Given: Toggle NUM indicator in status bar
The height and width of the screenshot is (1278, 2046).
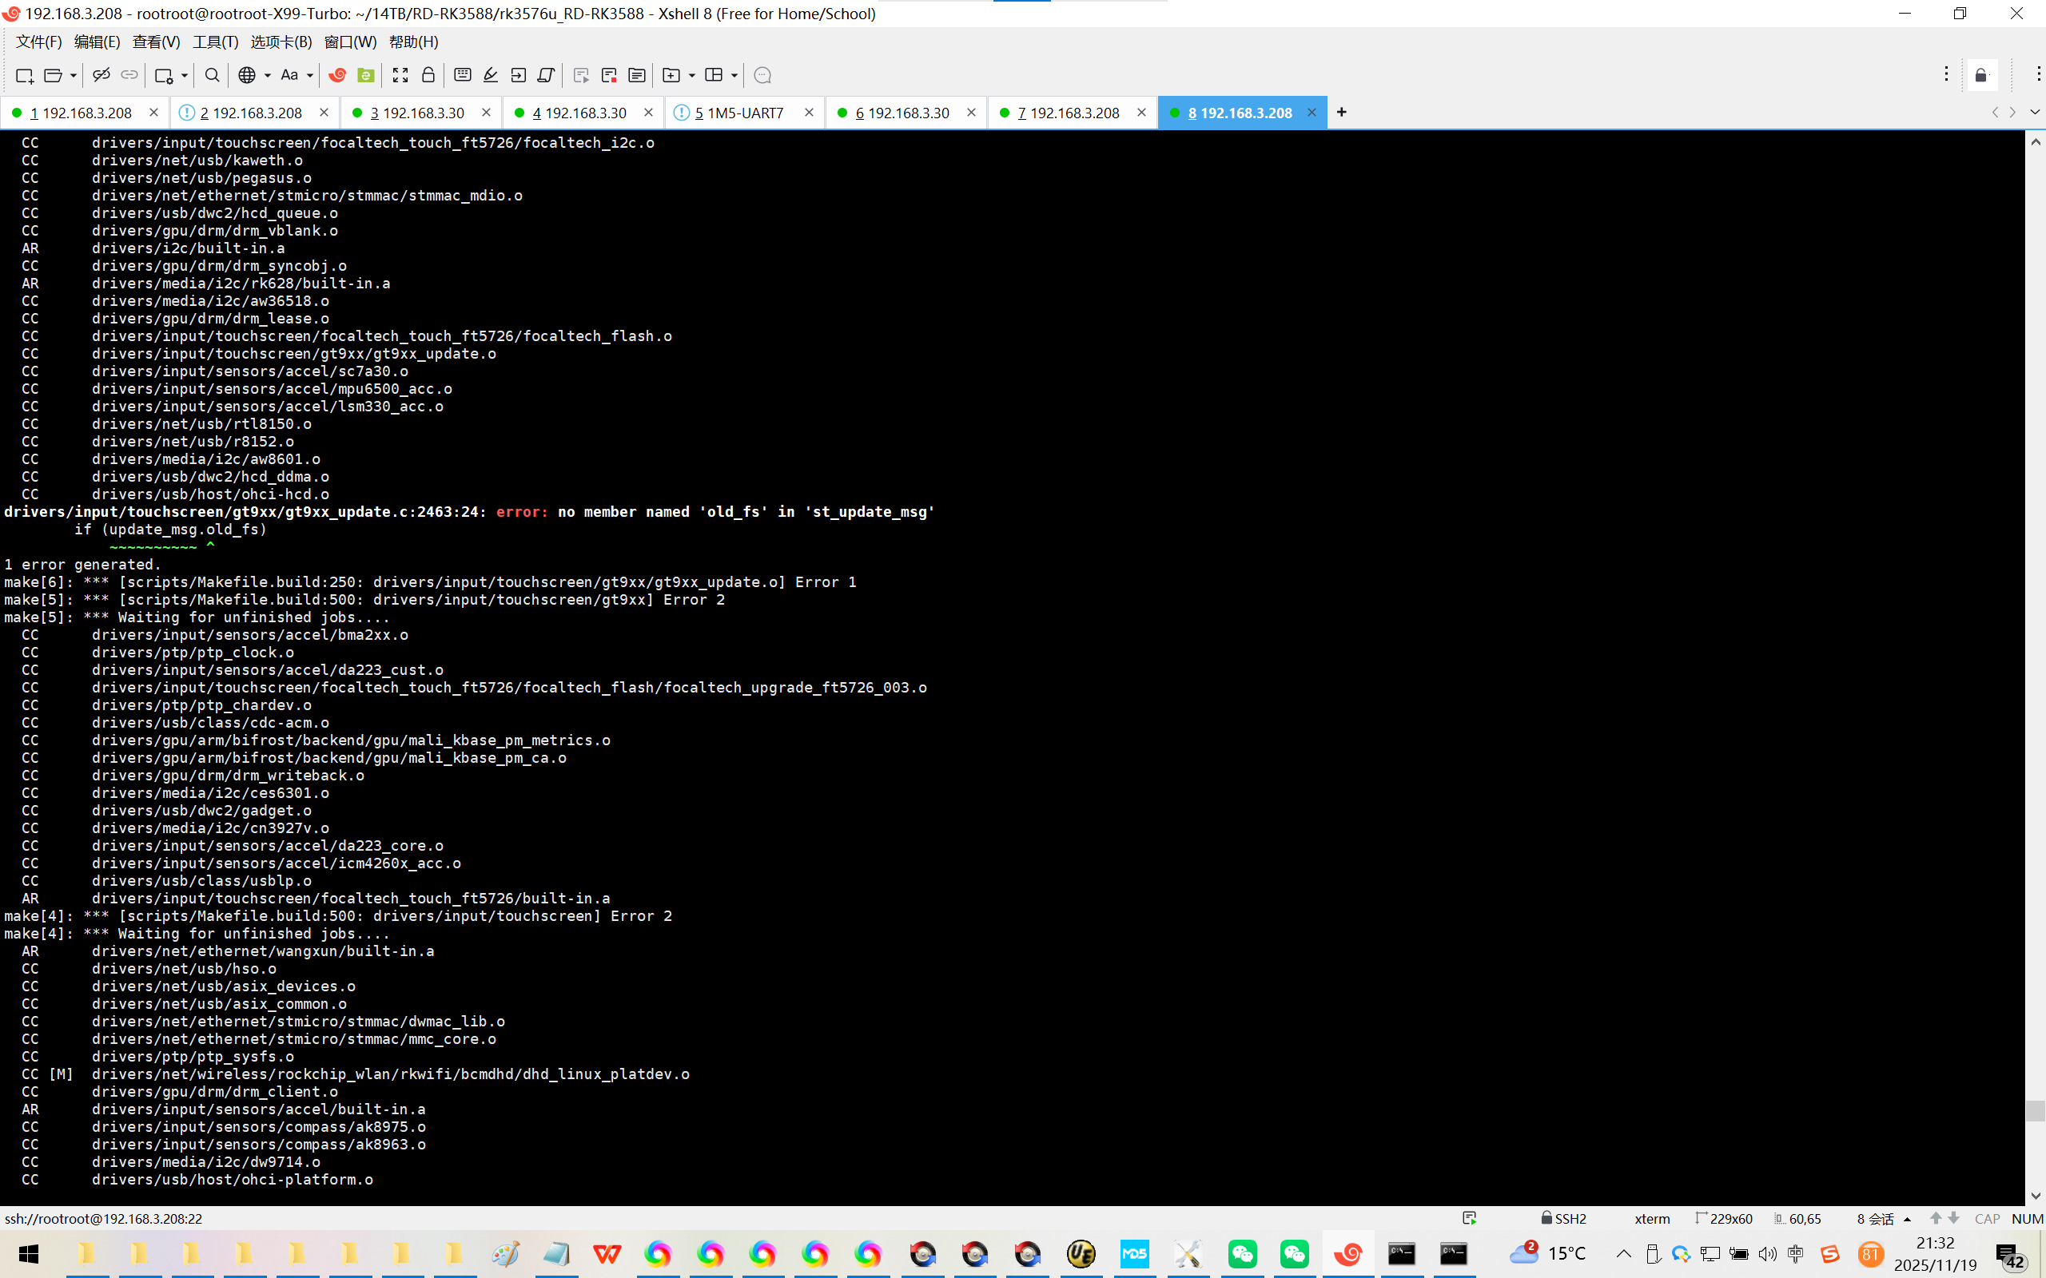Looking at the screenshot, I should (x=2027, y=1218).
